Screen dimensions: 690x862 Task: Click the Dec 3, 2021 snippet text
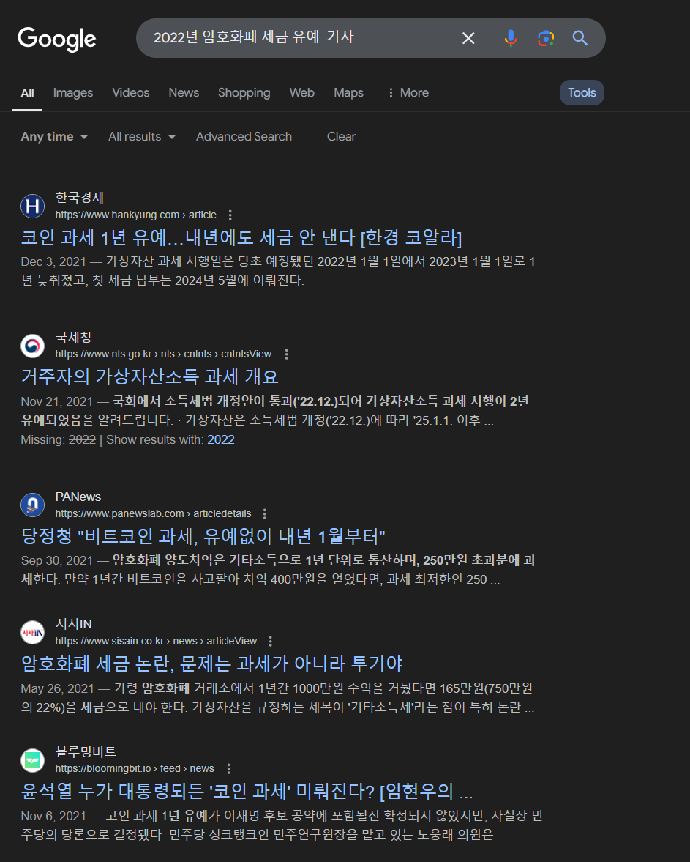click(278, 271)
